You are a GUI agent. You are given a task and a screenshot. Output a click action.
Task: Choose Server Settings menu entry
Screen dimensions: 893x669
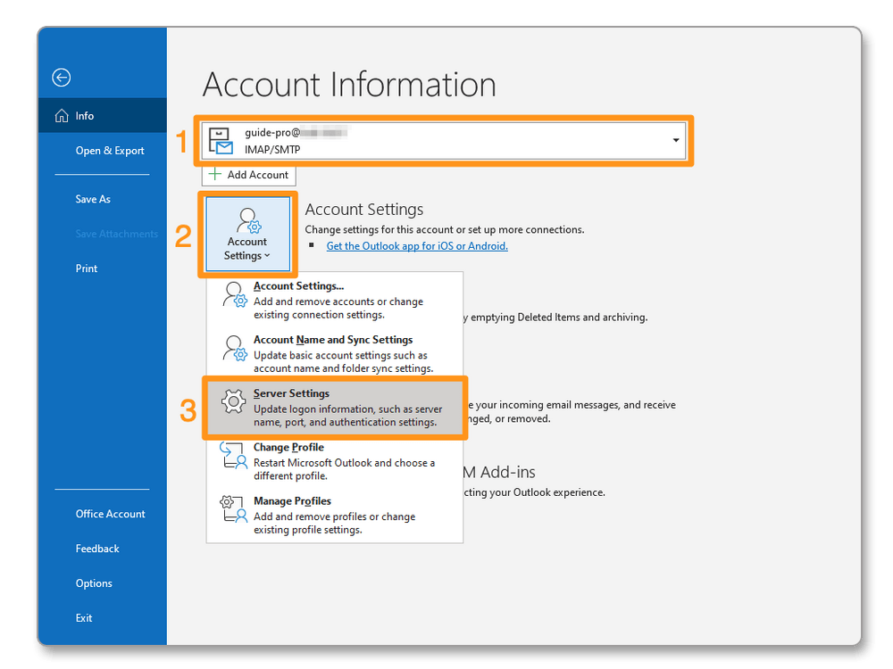click(x=334, y=408)
